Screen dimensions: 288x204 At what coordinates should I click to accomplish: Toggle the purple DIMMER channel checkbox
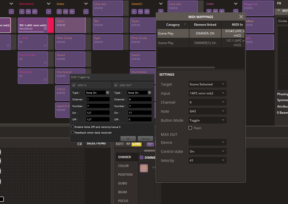click(142, 157)
